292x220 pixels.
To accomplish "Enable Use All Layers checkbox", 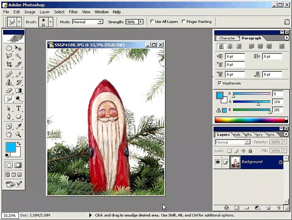I will 152,21.
